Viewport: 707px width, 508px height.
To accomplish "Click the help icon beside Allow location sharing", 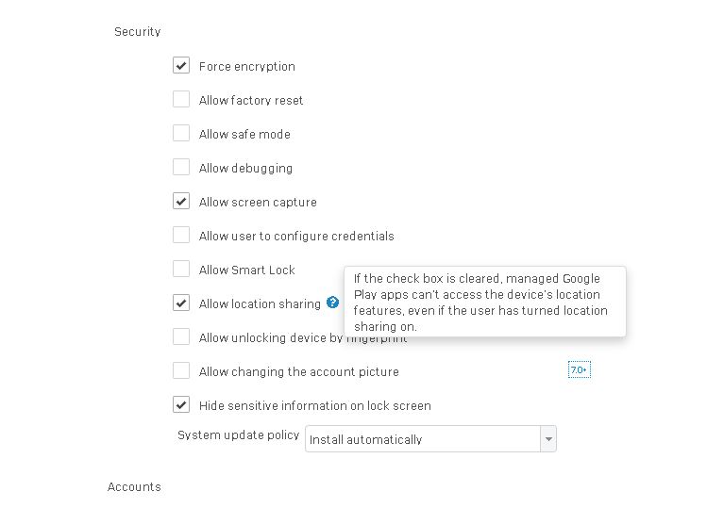I will coord(333,303).
